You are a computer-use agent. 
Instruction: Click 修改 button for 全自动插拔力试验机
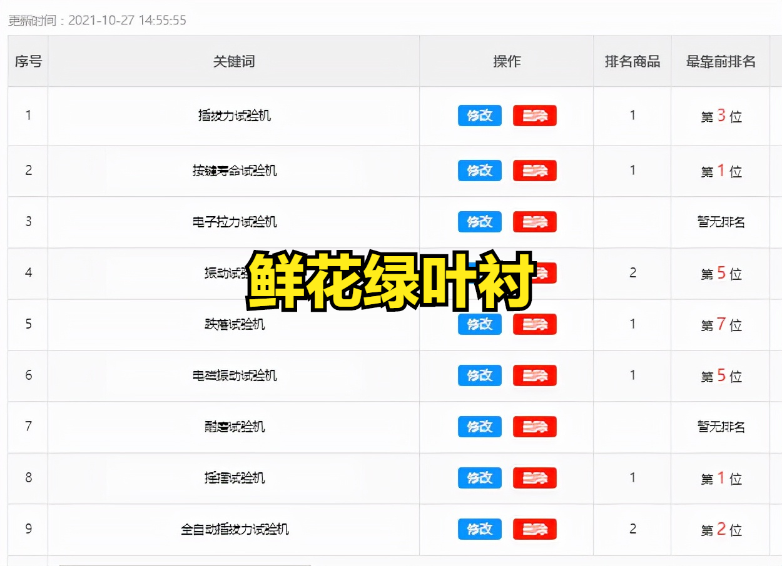click(479, 529)
